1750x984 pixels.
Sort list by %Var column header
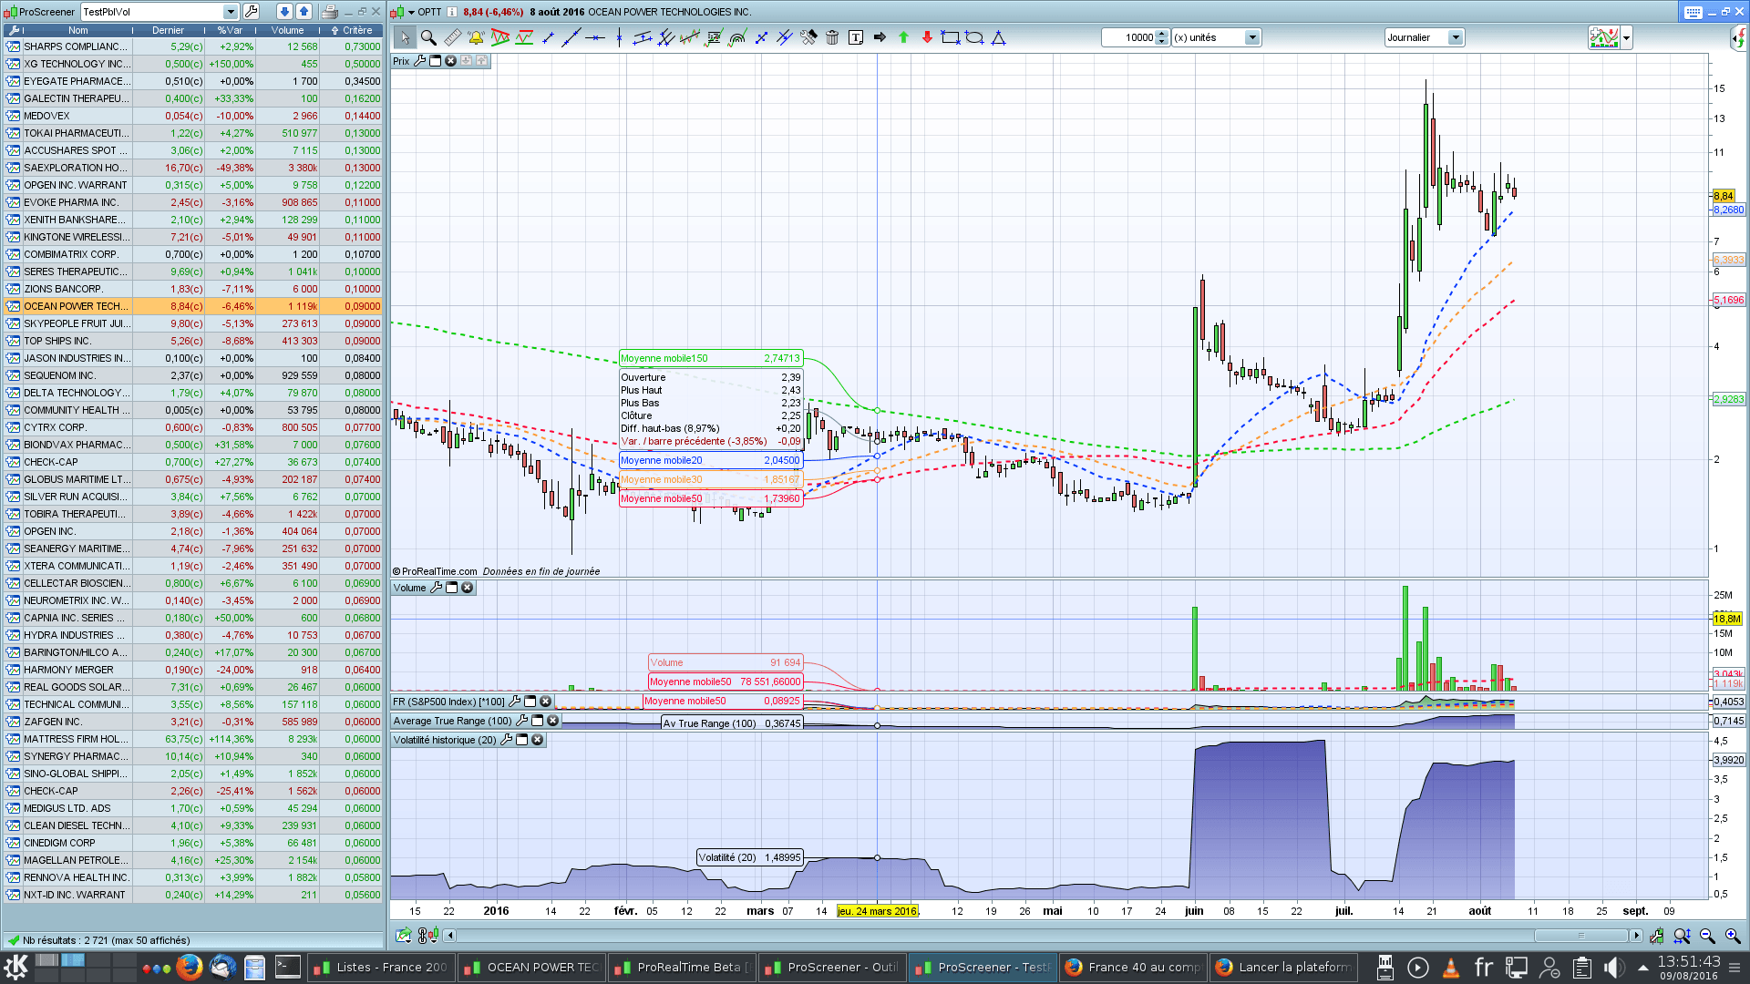[x=230, y=30]
